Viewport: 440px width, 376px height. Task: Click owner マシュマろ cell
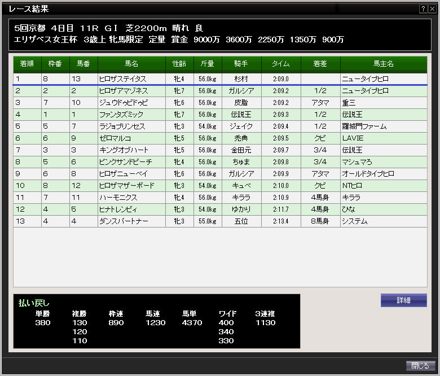click(384, 162)
